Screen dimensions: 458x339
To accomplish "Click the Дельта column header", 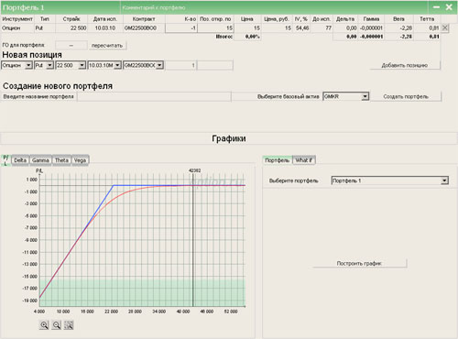I will click(x=345, y=19).
